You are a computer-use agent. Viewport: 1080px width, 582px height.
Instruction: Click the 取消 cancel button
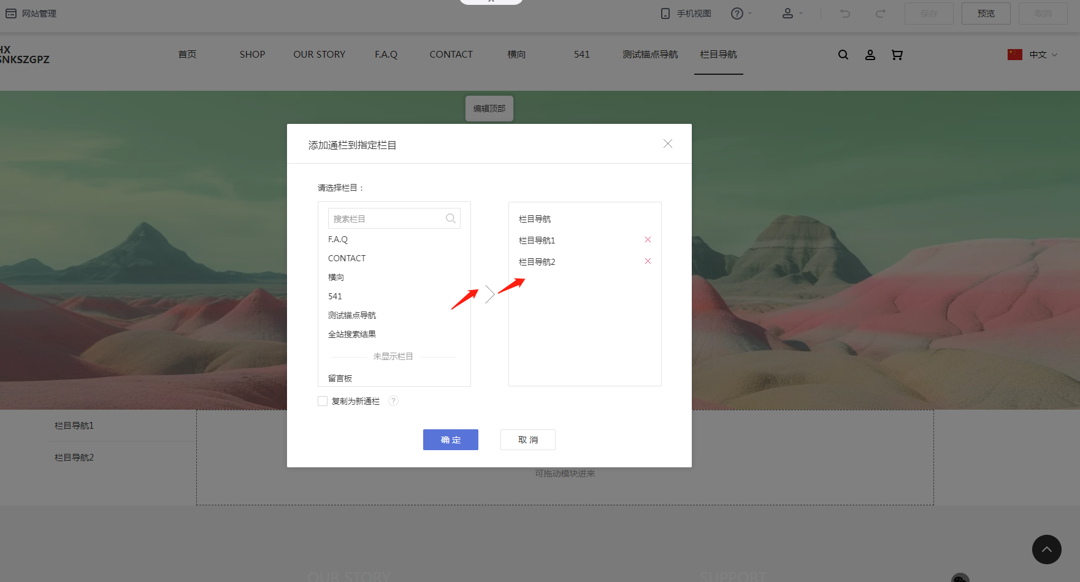click(527, 440)
